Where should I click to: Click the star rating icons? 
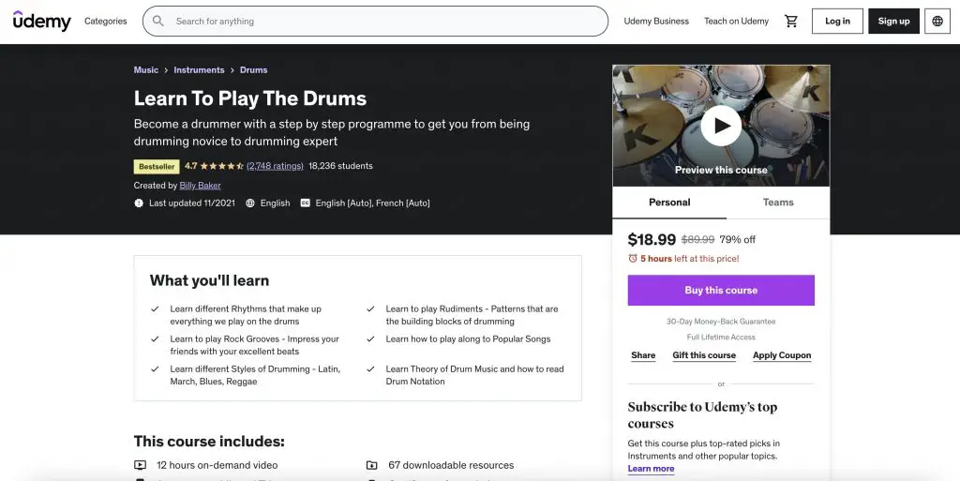pos(221,166)
